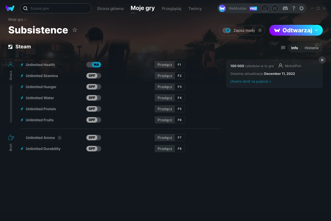The height and width of the screenshot is (221, 331).
Task: Select the Gracz player category icon
Action: click(11, 65)
